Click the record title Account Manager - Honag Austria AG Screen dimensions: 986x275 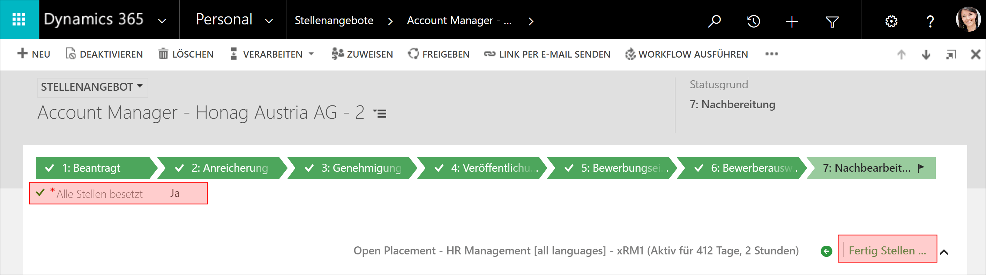pyautogui.click(x=201, y=113)
